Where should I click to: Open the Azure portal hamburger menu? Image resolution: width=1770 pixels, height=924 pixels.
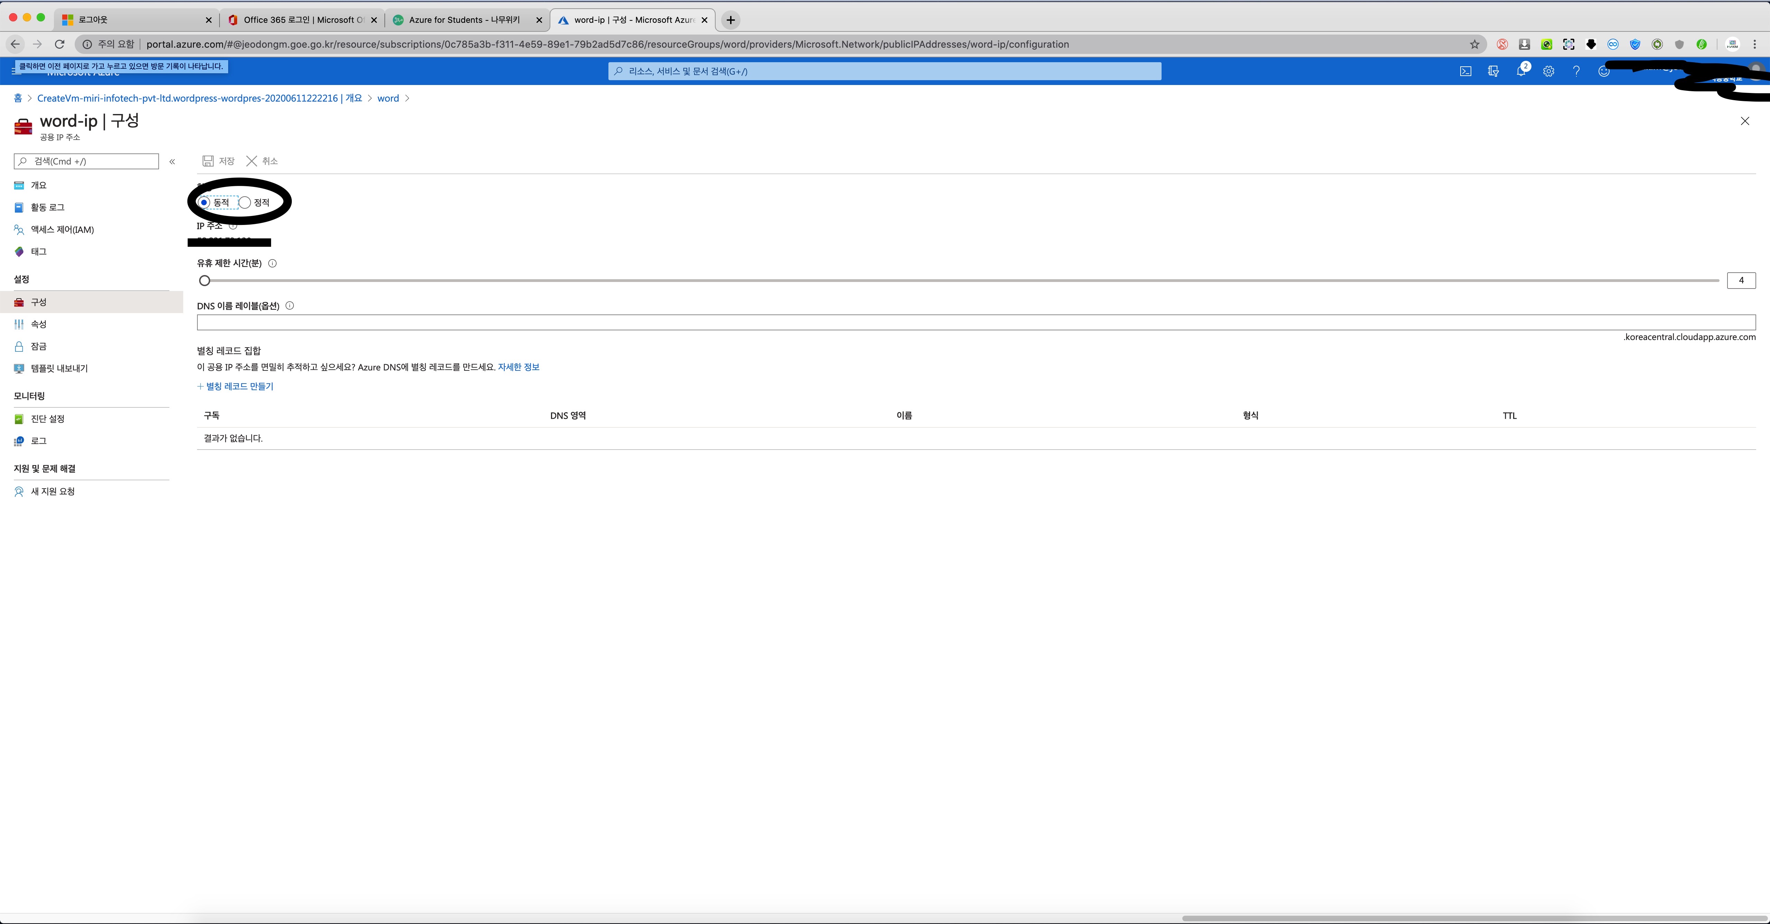pos(17,72)
